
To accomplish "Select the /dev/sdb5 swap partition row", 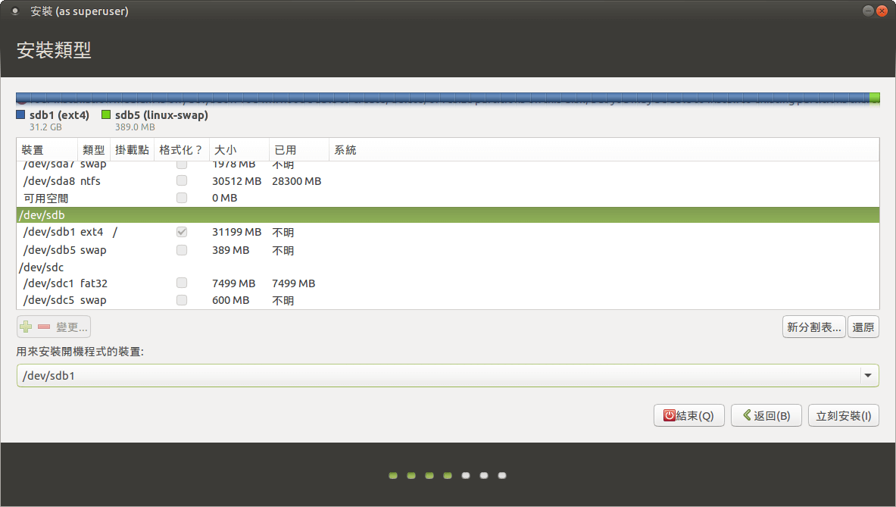I will (x=227, y=250).
